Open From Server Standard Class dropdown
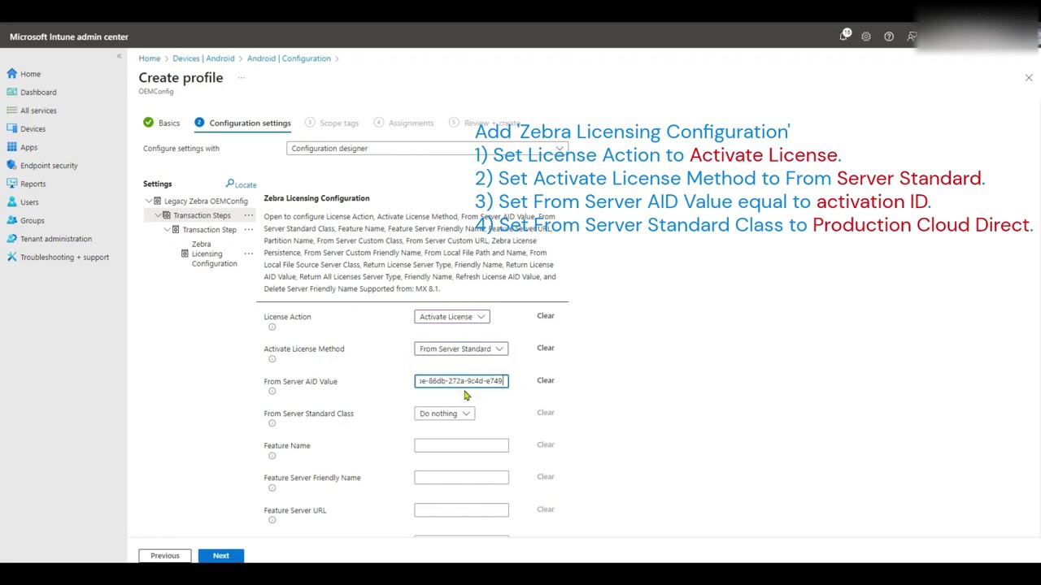 [445, 414]
